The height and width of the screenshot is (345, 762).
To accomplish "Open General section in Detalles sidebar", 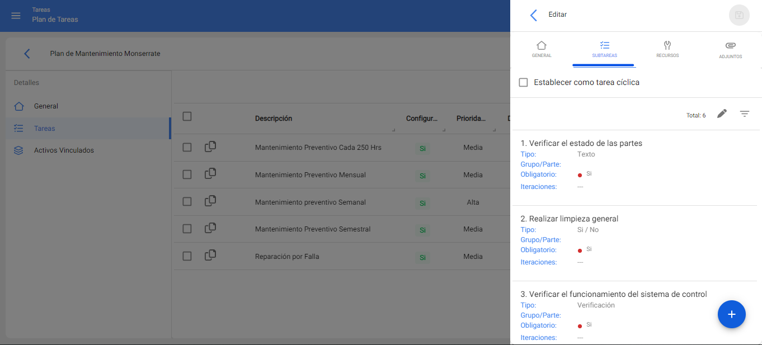I will tap(46, 106).
